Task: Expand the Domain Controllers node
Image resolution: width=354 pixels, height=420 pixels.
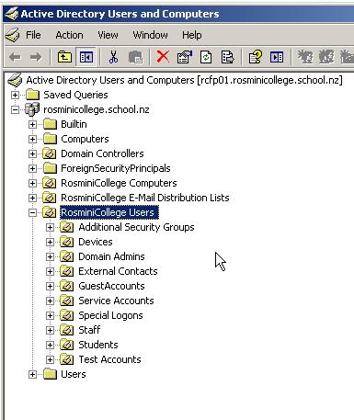Action: pos(32,153)
